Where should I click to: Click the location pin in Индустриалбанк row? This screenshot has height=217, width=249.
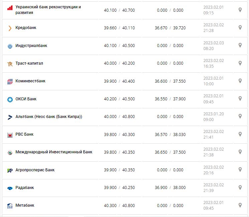pos(240,45)
